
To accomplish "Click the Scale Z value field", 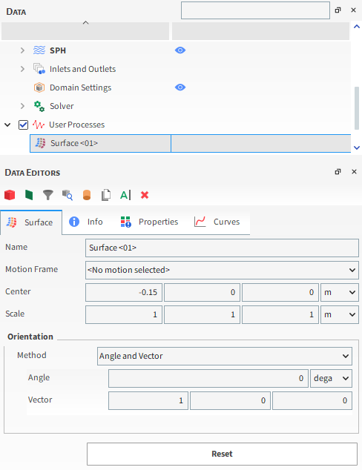I will [280, 314].
